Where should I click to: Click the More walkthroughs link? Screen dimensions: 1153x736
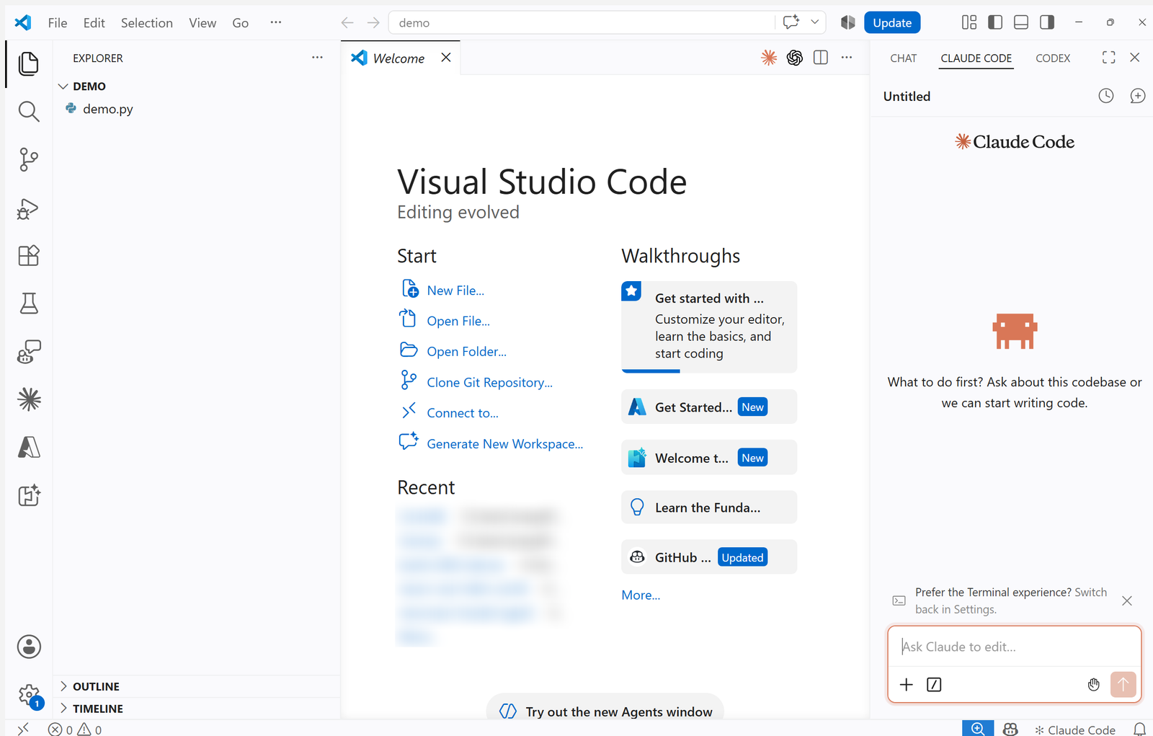(641, 595)
